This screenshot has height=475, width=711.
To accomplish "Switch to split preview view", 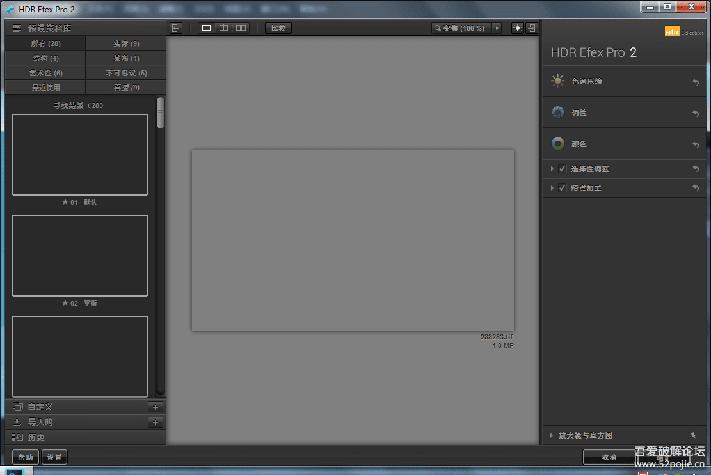I will pos(223,28).
